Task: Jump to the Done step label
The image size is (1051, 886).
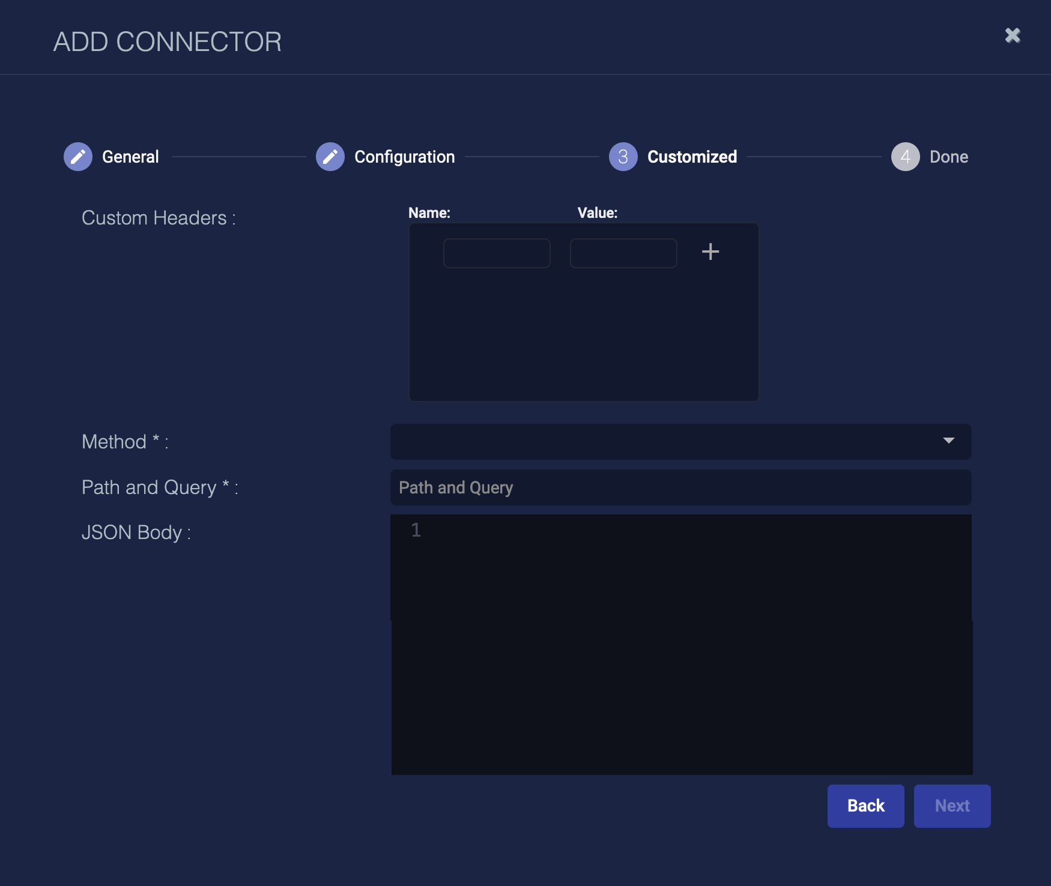Action: 948,157
